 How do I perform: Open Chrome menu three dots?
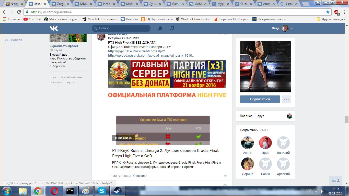point(344,12)
